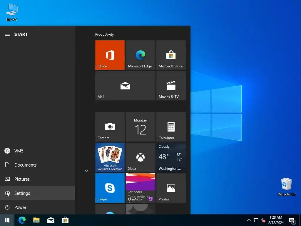Launch the Skype tile

[x=110, y=188]
